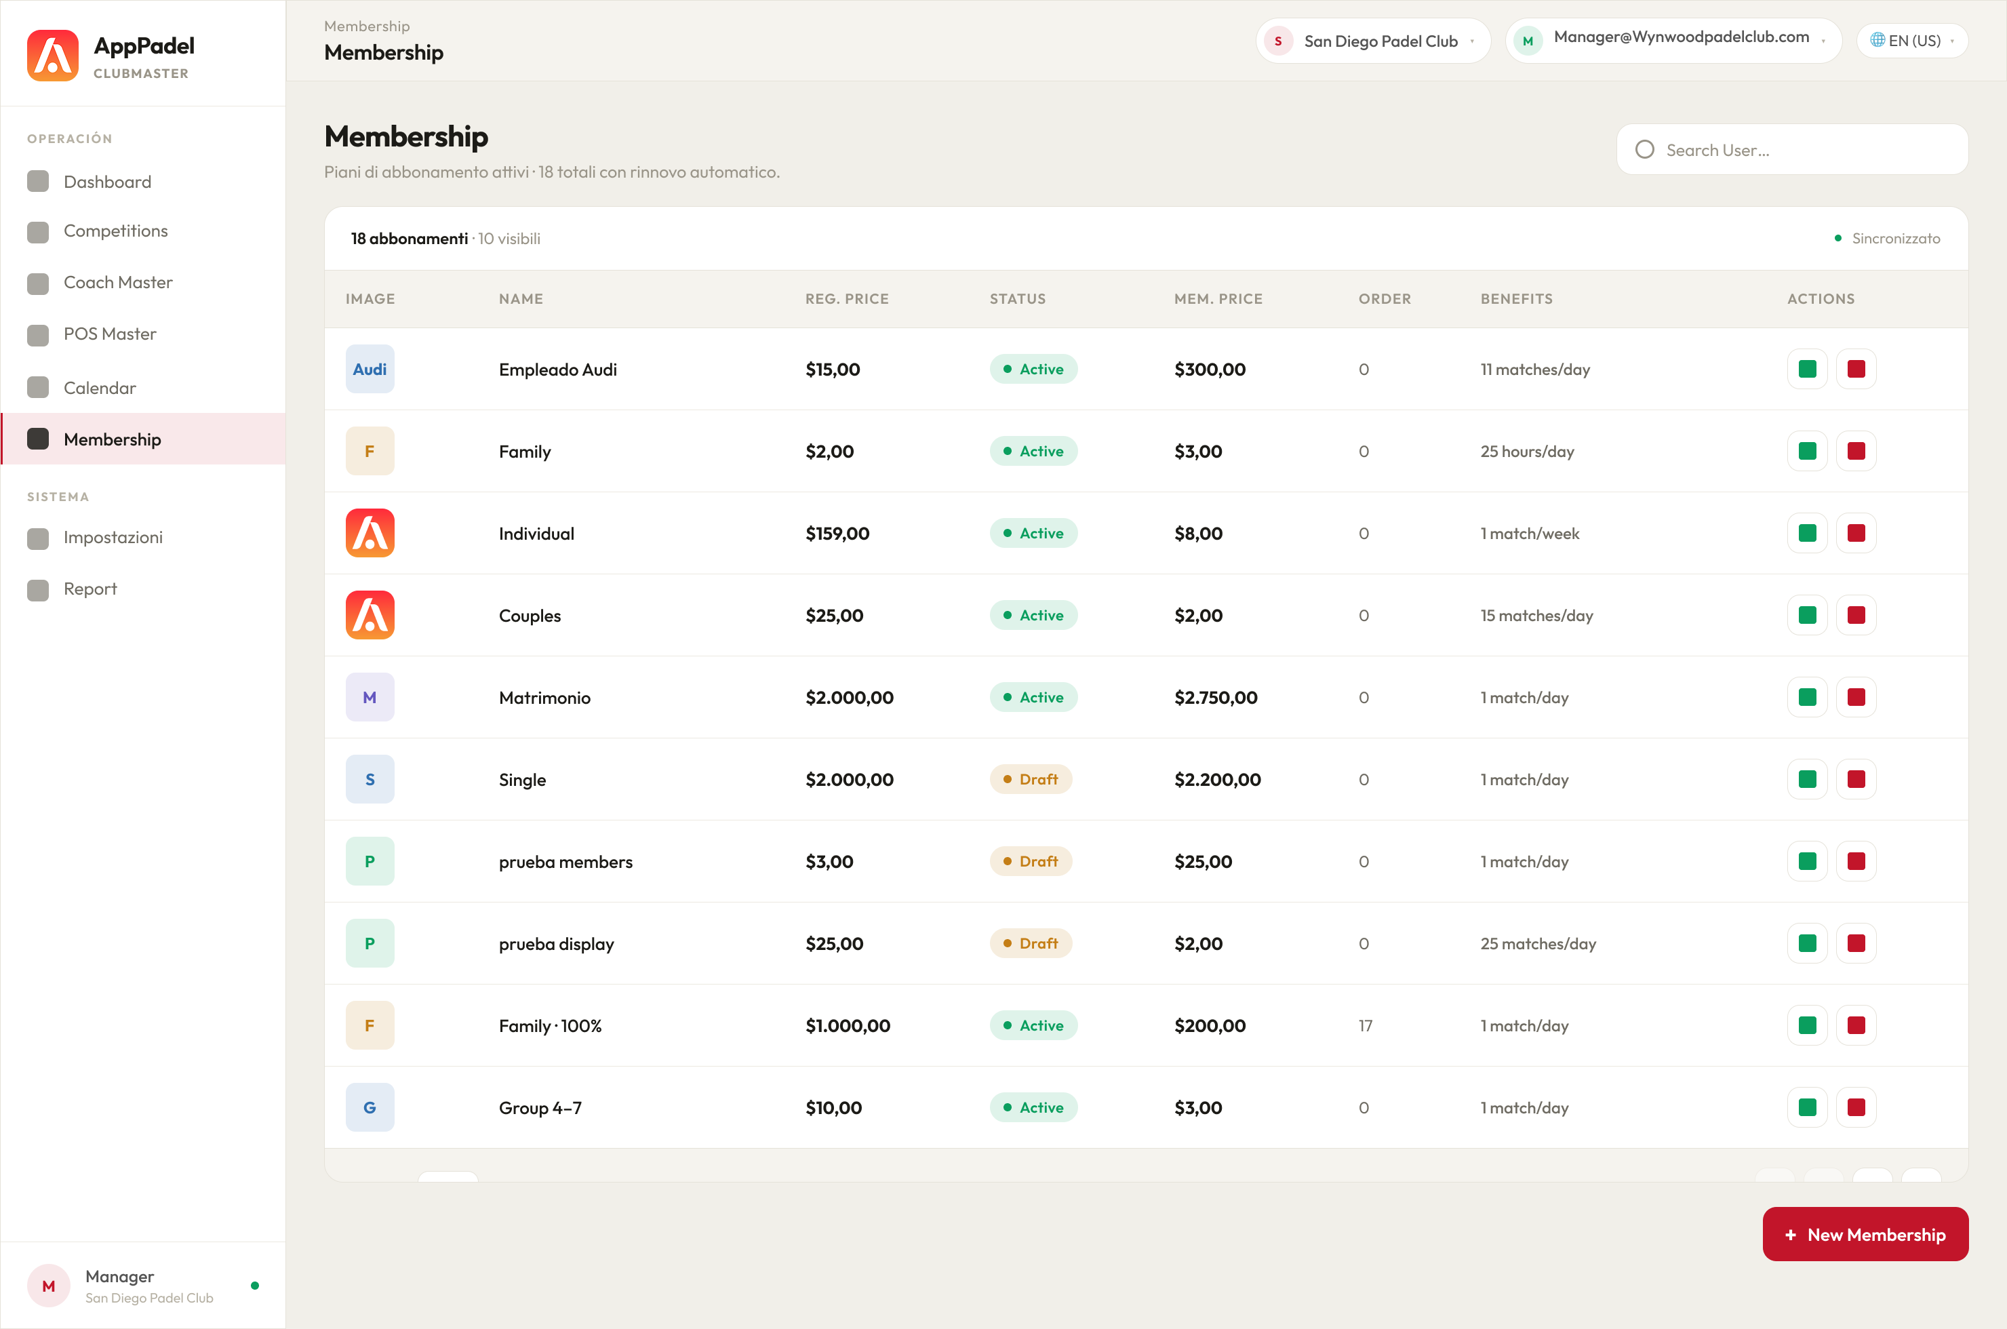The image size is (2007, 1329).
Task: Click the order value '17'
Action: click(1364, 1025)
